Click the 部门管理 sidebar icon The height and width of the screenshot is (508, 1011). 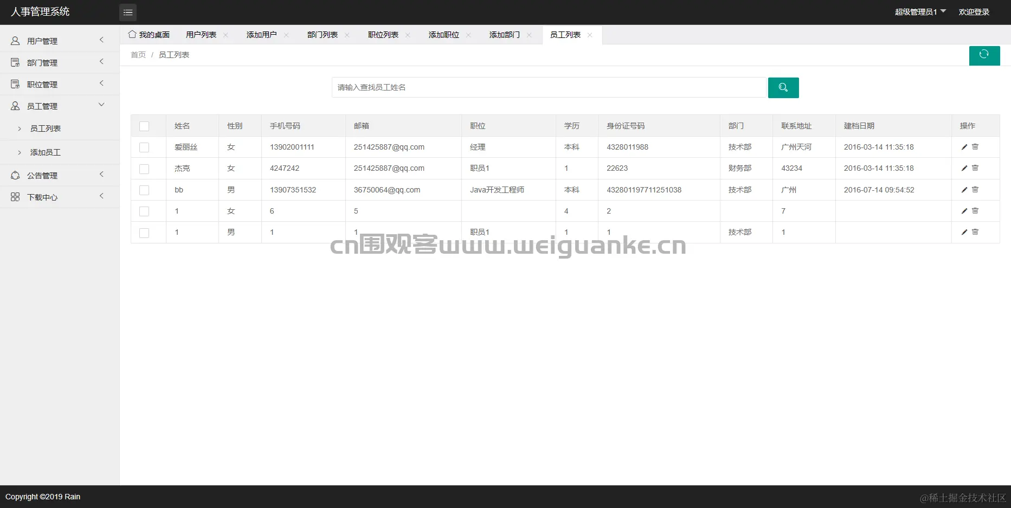pos(15,62)
